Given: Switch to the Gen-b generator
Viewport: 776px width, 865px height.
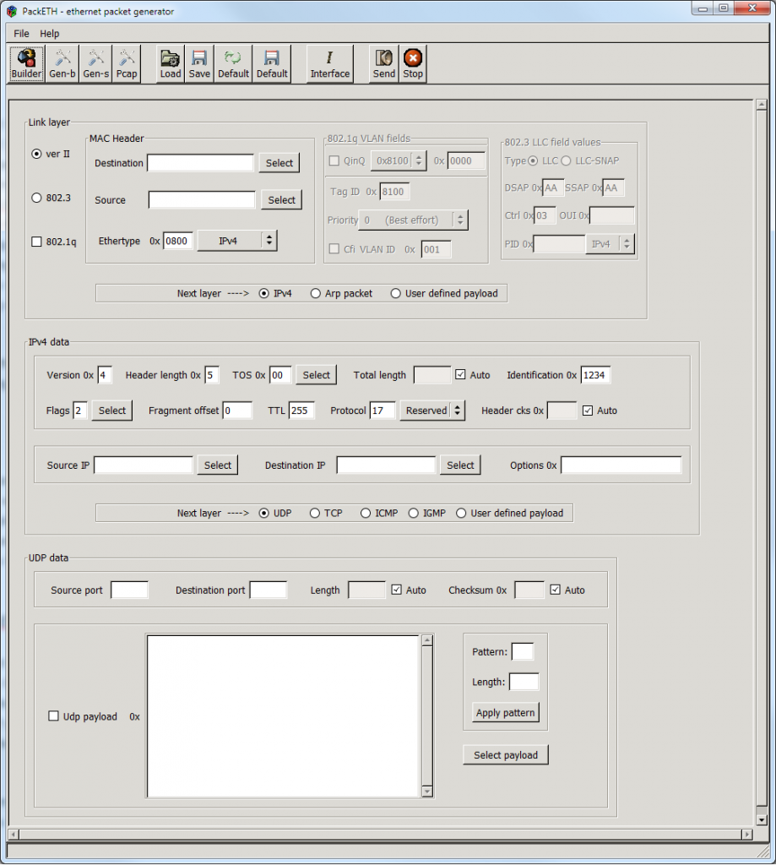Looking at the screenshot, I should [x=62, y=63].
